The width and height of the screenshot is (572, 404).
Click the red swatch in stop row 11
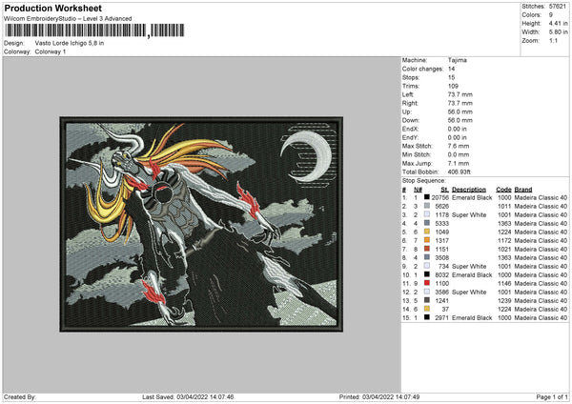tap(427, 283)
